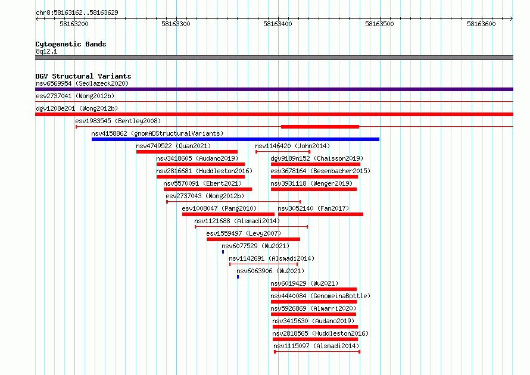Click ruler position 58163200
Screen dimensions: 530x375
[74, 24]
